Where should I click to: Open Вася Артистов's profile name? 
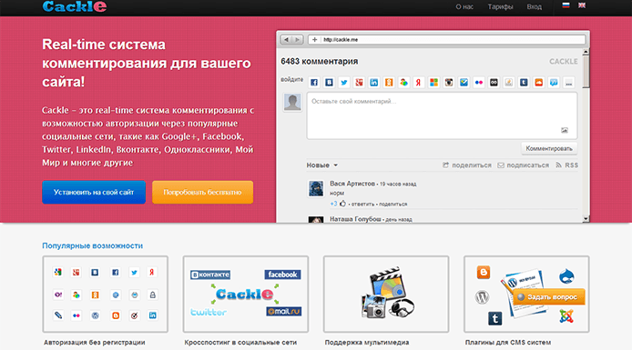click(x=352, y=184)
